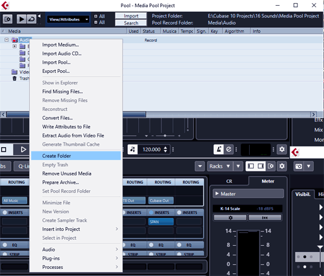Toggle the tempo track icon beside 120.000
The height and width of the screenshot is (276, 324).
click(x=133, y=150)
